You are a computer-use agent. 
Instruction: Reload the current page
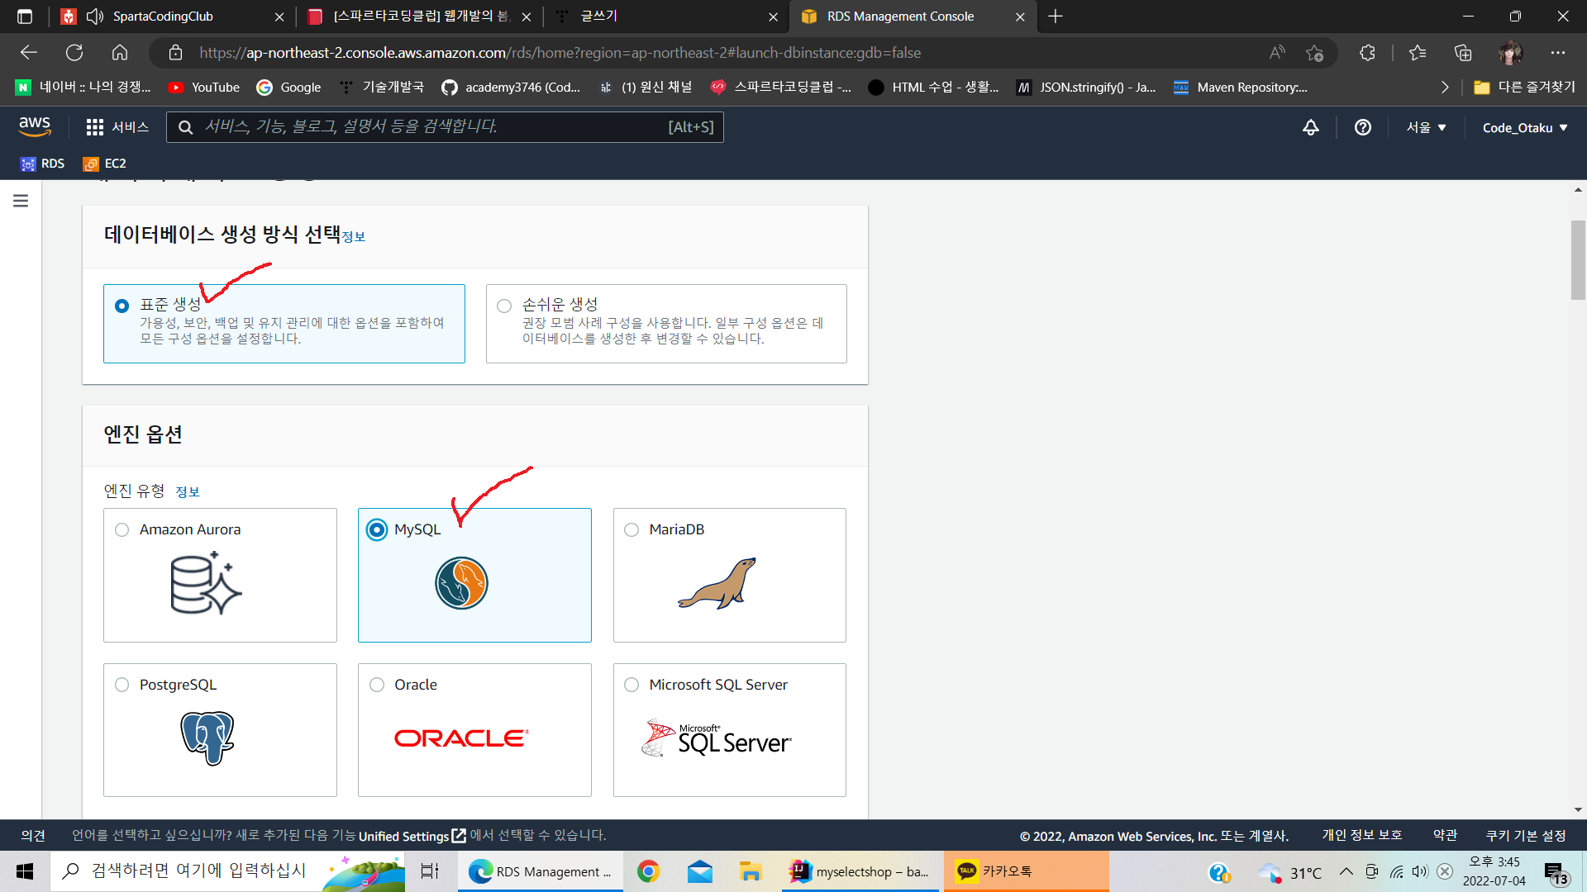point(74,53)
